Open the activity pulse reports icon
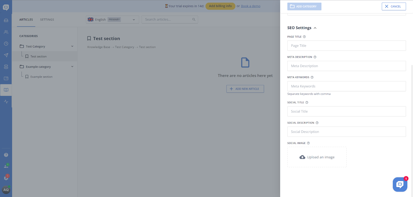 click(6, 102)
